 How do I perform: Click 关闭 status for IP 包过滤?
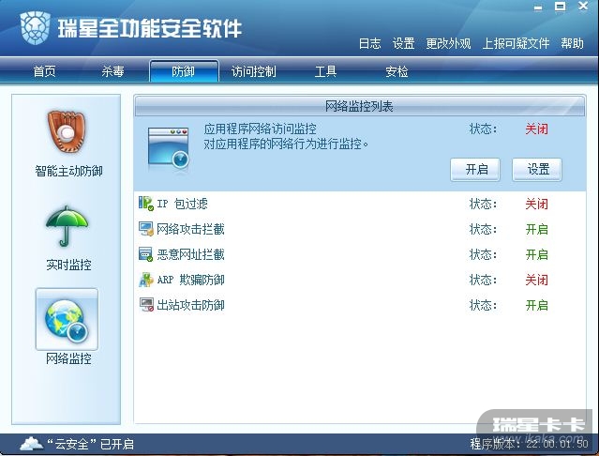click(537, 204)
